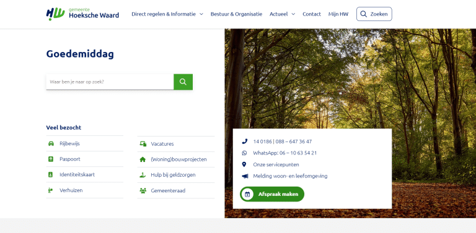
Task: Go to the Contact page
Action: pos(312,14)
